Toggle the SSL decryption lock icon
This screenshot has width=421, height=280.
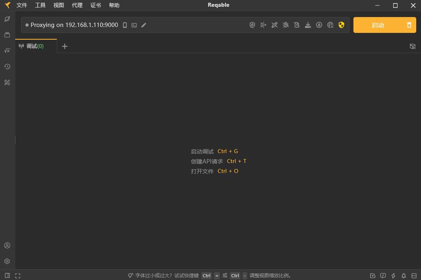pyautogui.click(x=252, y=25)
